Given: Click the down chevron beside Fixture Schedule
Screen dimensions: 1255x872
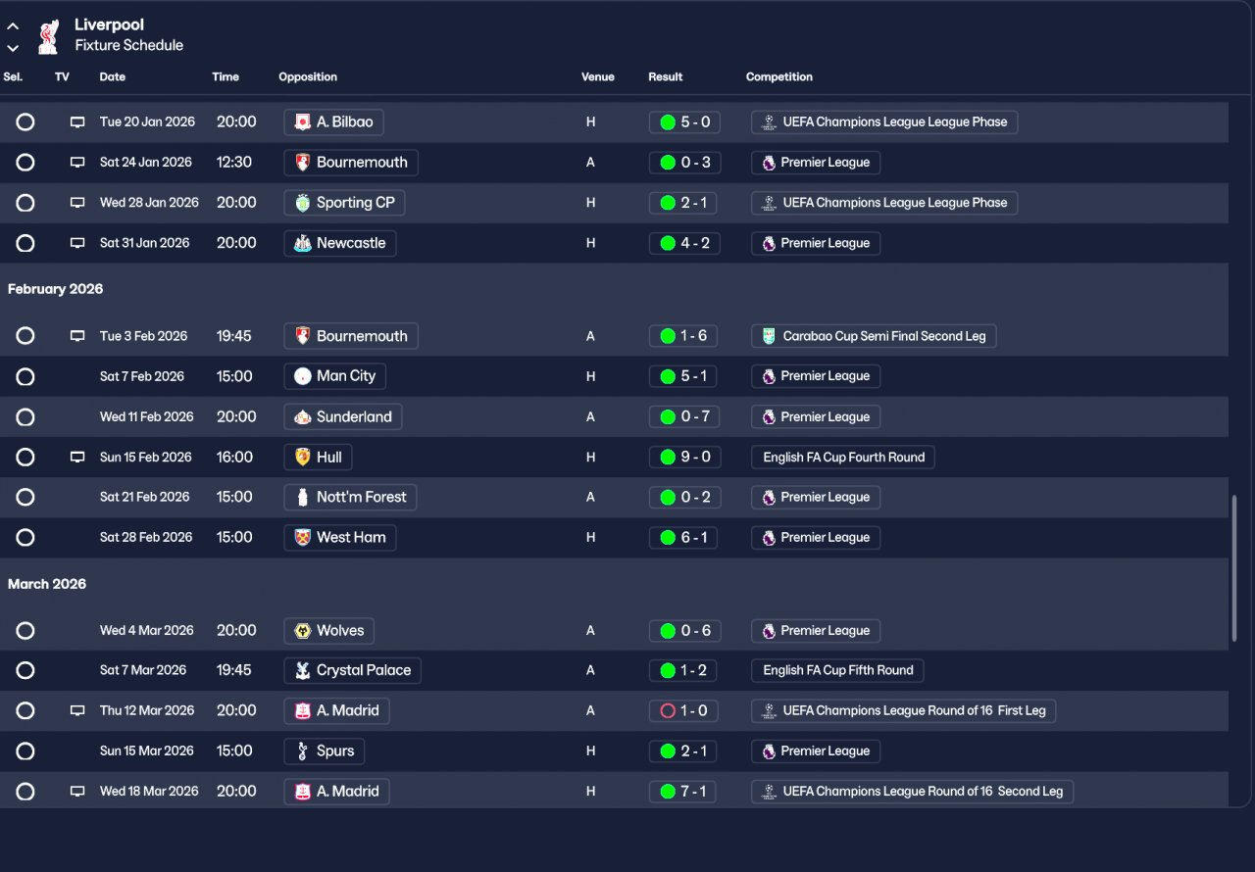Looking at the screenshot, I should (x=13, y=47).
